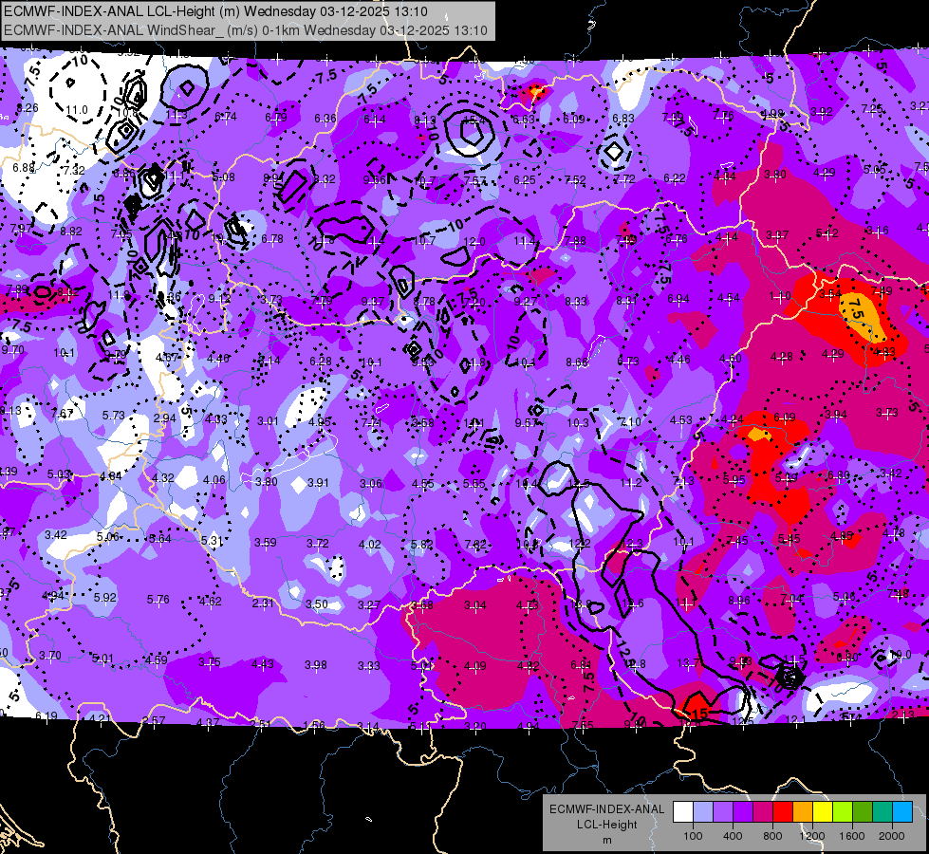Click the grid value '7.82'
The height and width of the screenshot is (854, 929).
coord(475,544)
